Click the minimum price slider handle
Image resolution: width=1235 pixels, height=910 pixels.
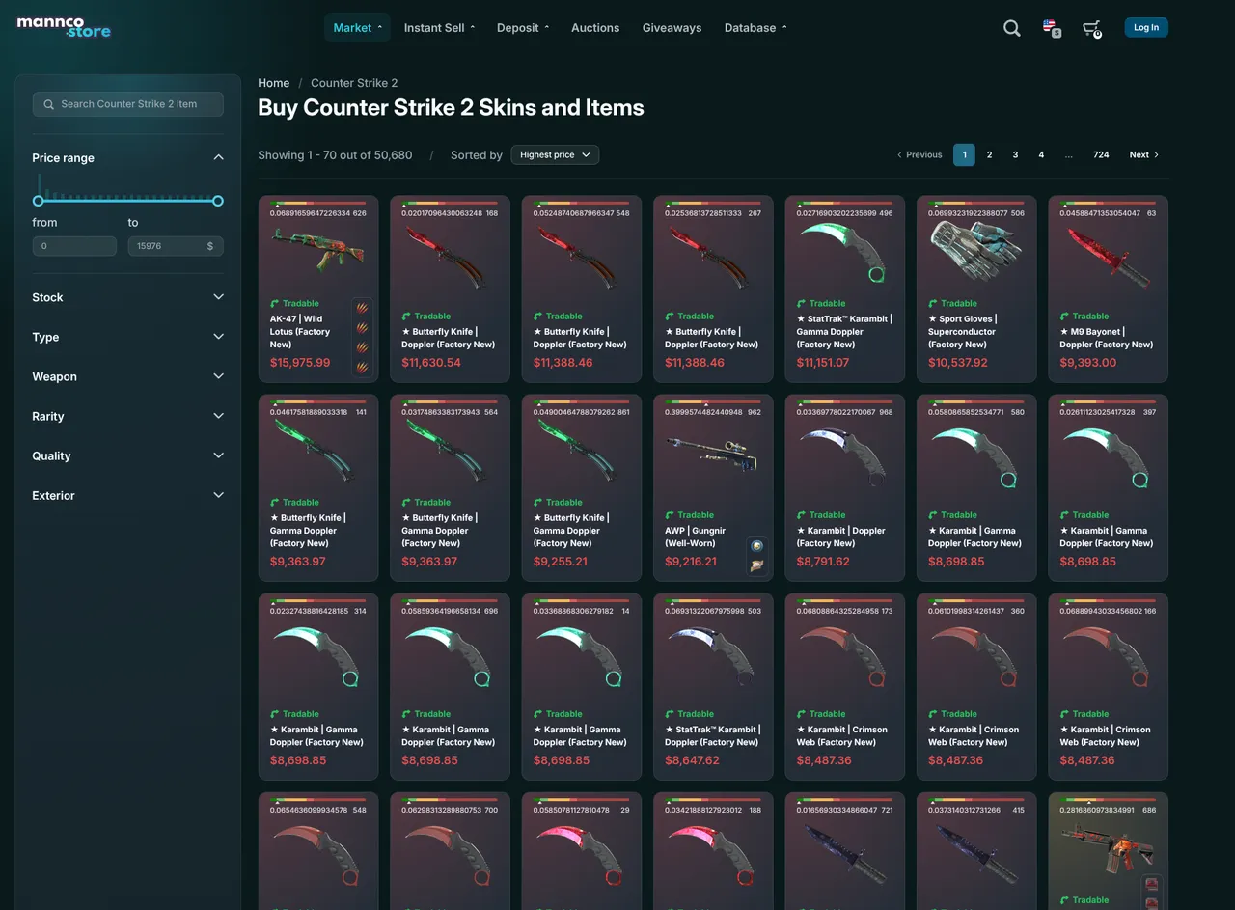tap(39, 201)
